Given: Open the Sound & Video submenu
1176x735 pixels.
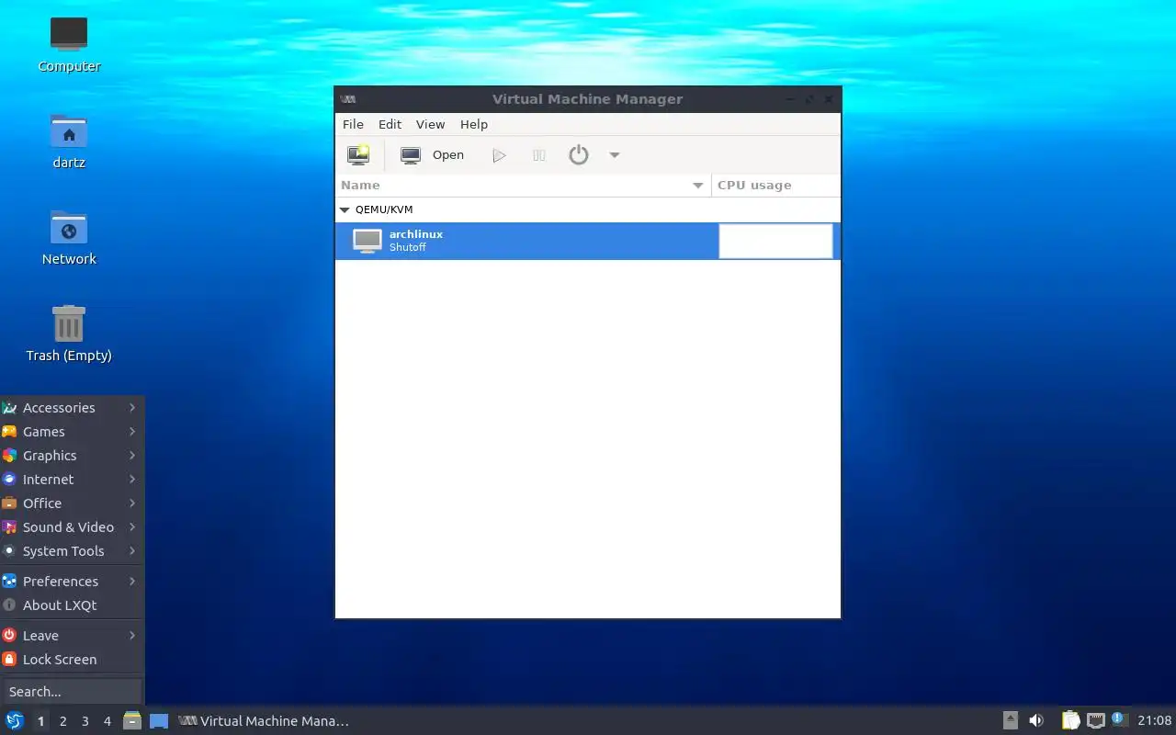Looking at the screenshot, I should 71,527.
